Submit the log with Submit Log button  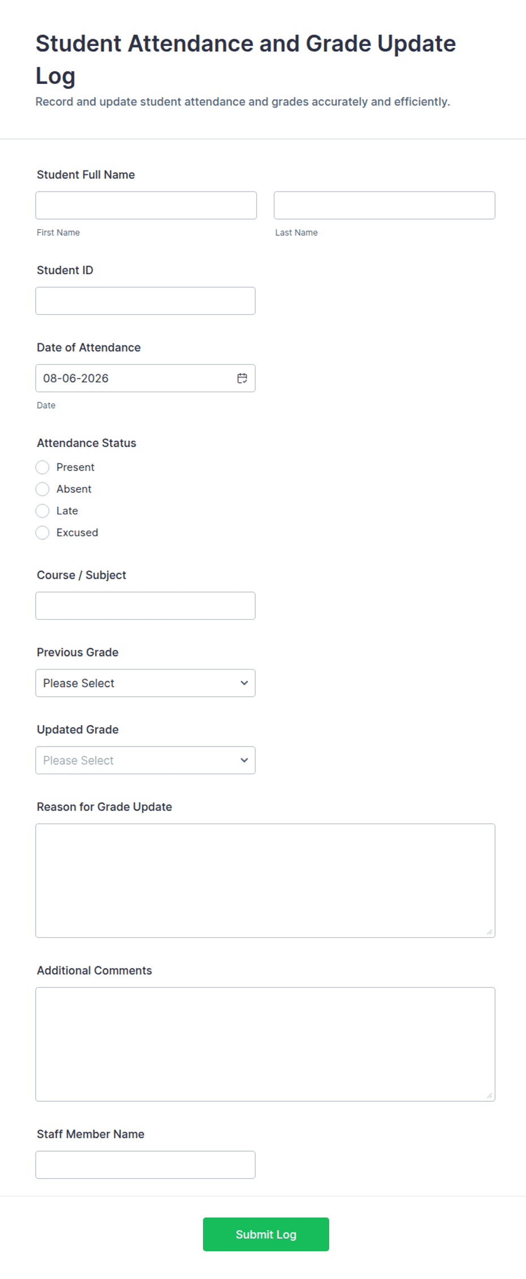tap(266, 1234)
